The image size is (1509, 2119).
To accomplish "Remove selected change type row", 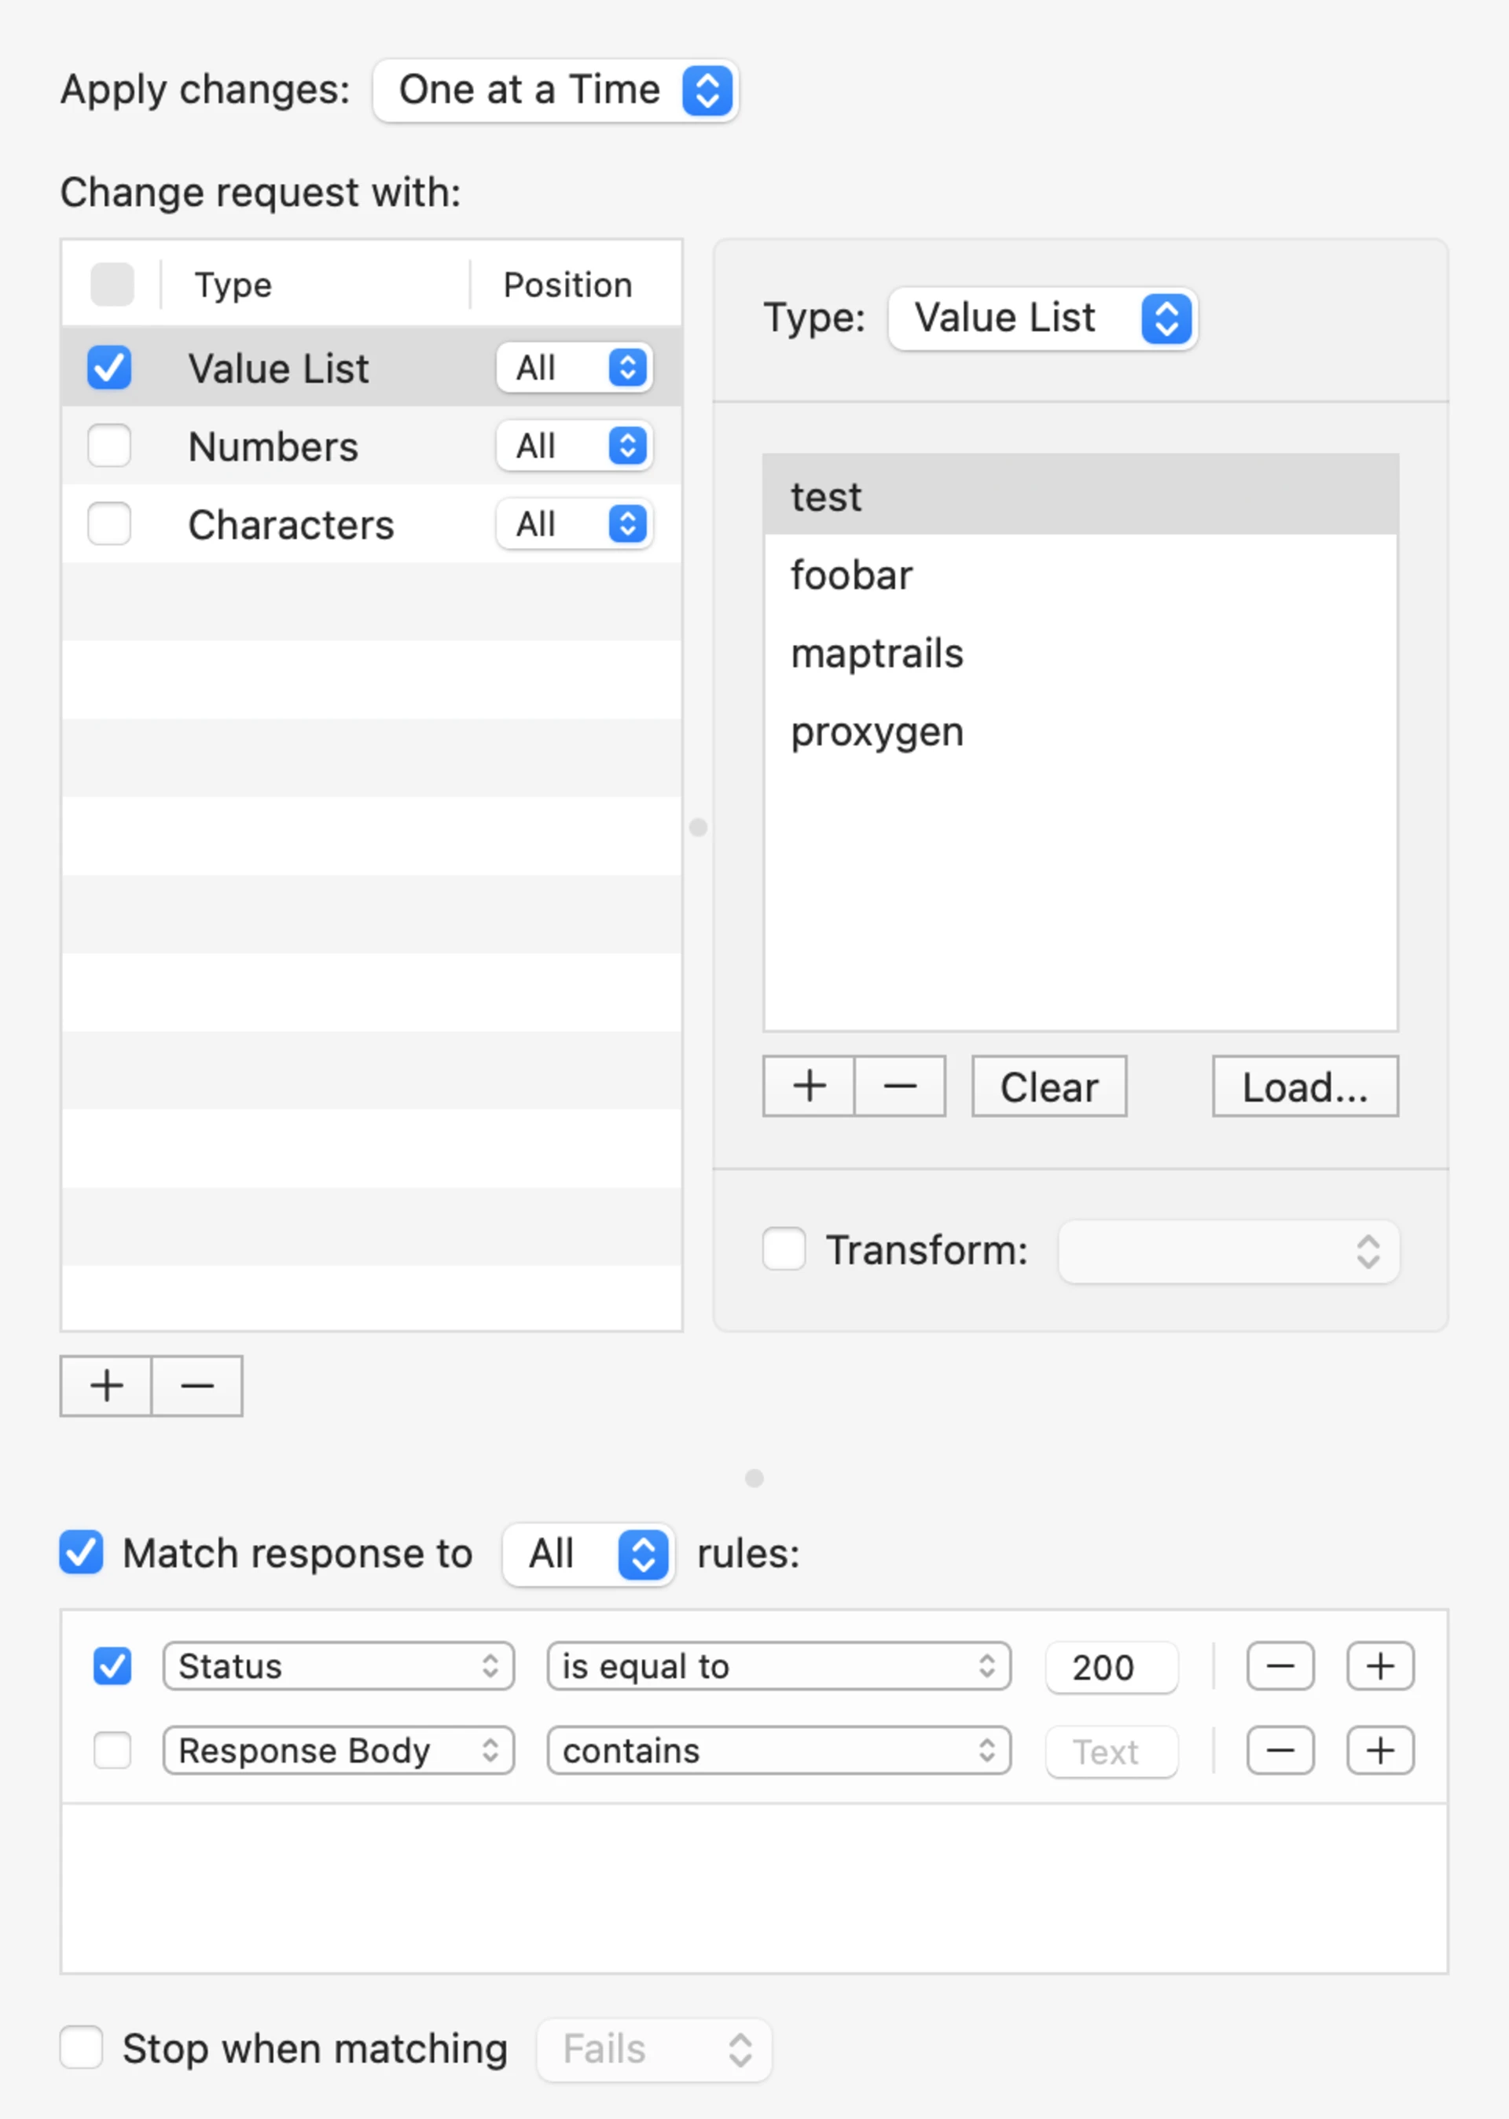I will click(197, 1385).
